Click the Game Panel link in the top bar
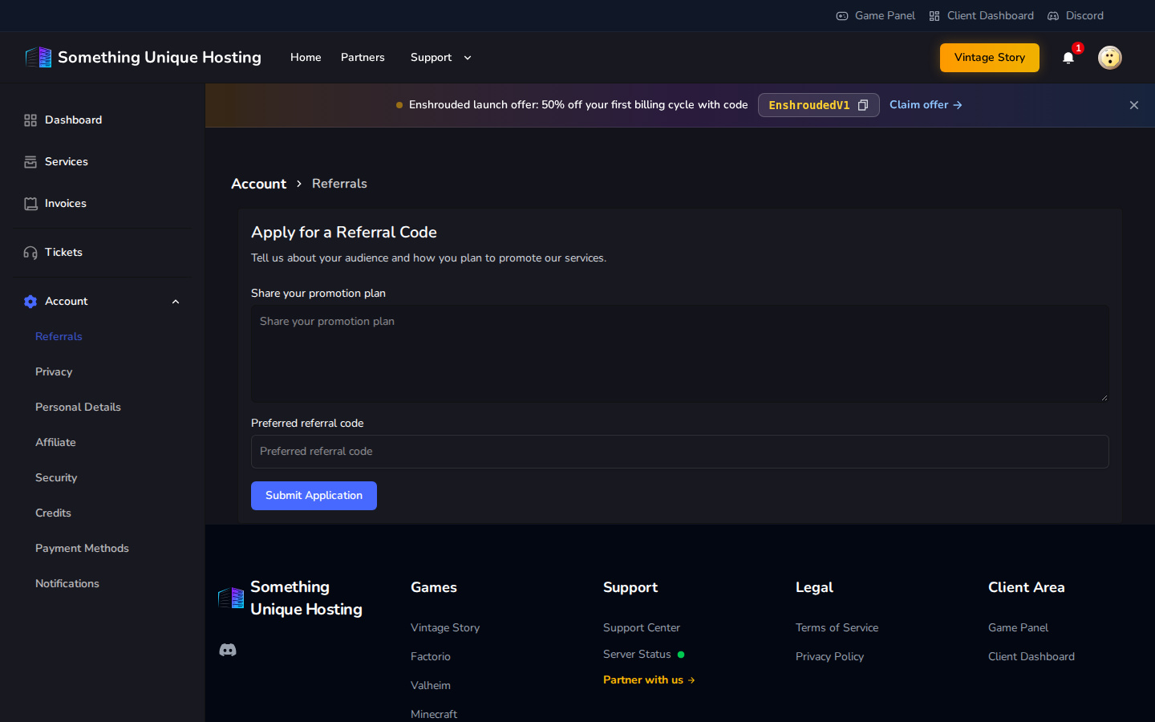The image size is (1155, 722). (876, 16)
